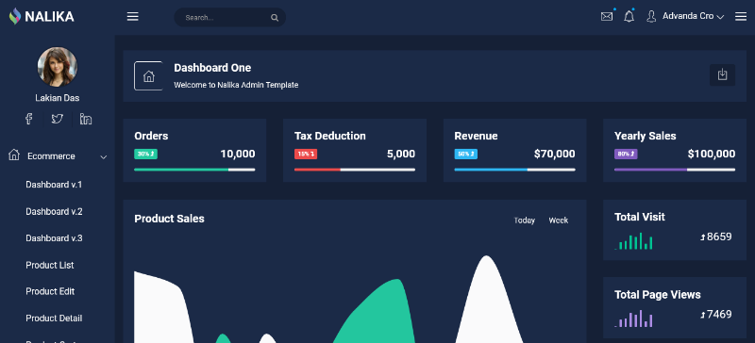Click the magnifier icon in the search box
This screenshot has width=755, height=343.
click(275, 18)
